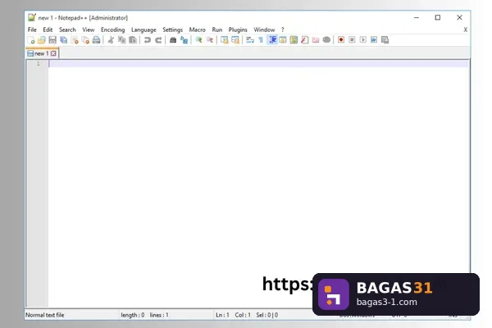Click 'Ln : 1' in the status bar
The height and width of the screenshot is (328, 492).
pyautogui.click(x=222, y=315)
